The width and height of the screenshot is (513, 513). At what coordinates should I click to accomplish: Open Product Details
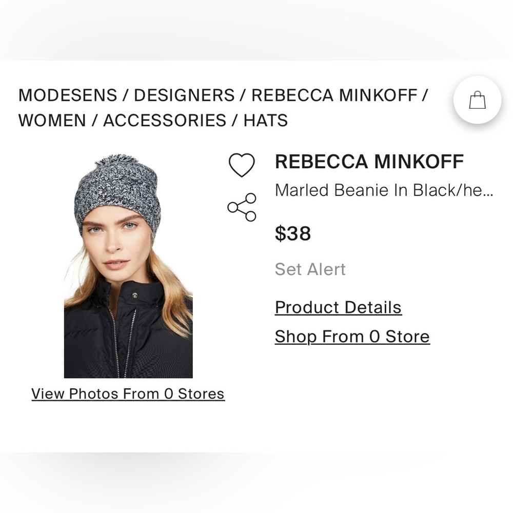[x=338, y=307]
